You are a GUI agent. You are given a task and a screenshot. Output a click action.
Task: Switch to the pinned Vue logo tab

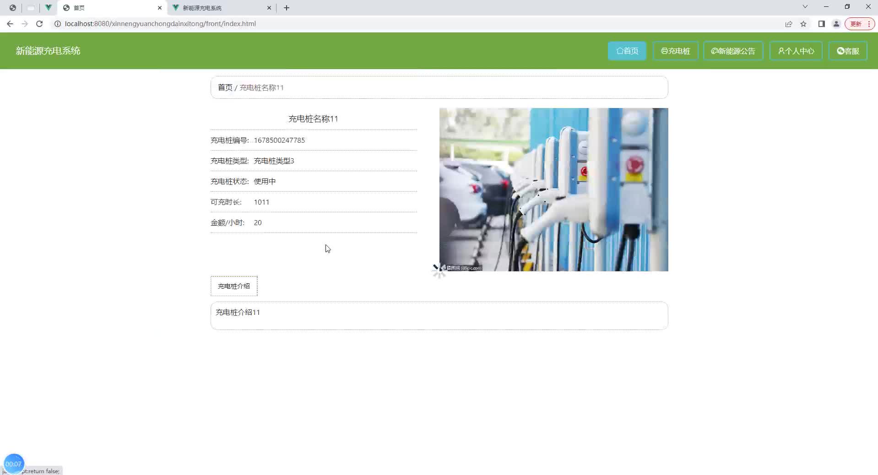point(48,8)
